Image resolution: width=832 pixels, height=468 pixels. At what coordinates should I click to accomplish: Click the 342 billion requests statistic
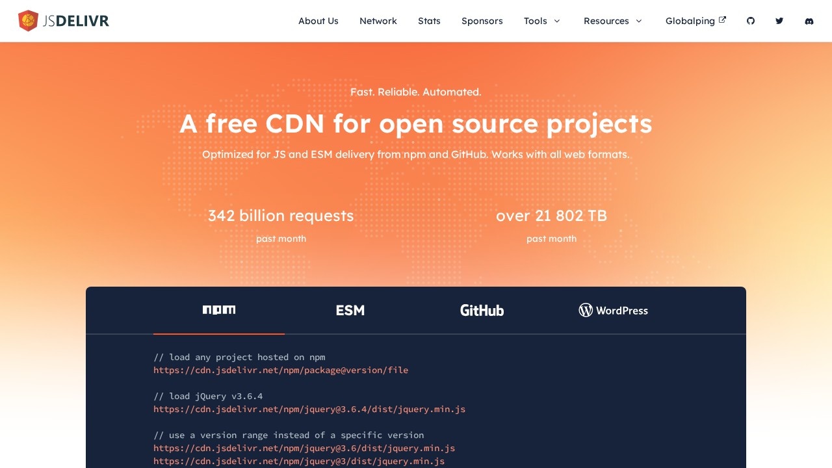[281, 216]
